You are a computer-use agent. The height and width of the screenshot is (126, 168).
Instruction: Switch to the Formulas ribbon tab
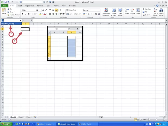click(x=40, y=5)
